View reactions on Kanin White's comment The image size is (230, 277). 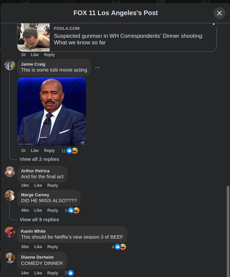[x=119, y=247]
